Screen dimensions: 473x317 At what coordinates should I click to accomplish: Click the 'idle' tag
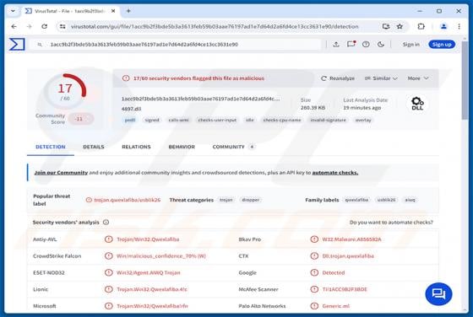click(x=250, y=120)
